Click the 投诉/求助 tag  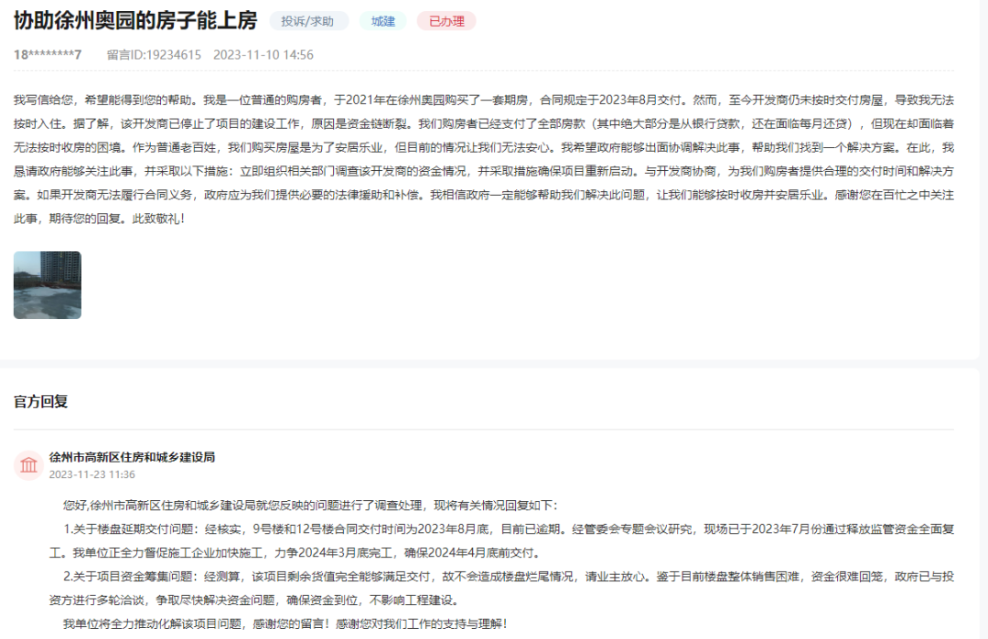pyautogui.click(x=309, y=21)
